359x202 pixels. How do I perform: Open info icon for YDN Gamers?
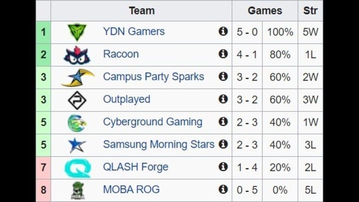click(x=223, y=31)
